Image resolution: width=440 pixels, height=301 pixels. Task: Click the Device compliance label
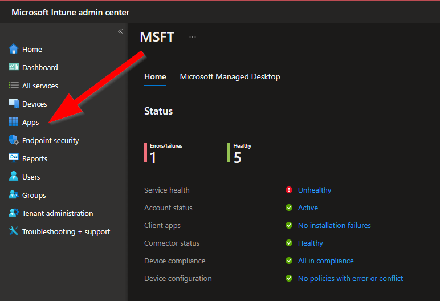click(x=174, y=261)
